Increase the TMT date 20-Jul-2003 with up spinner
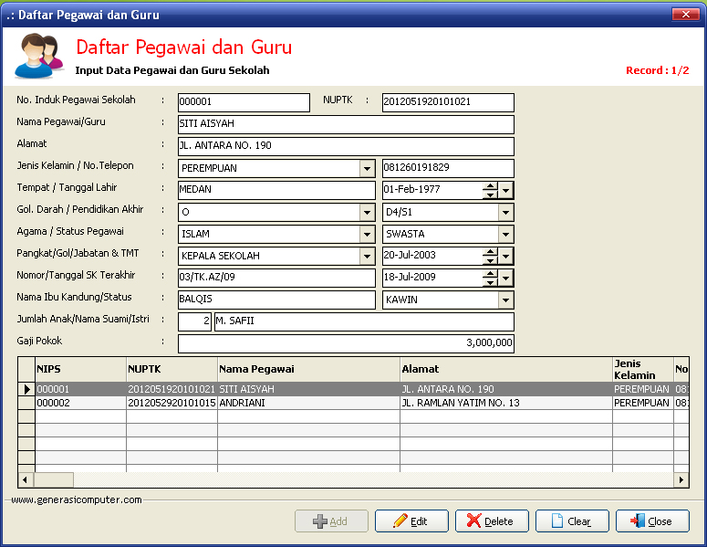 490,252
